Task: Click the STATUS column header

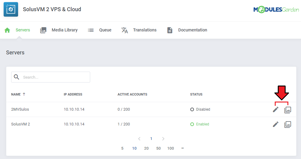Action: point(196,94)
